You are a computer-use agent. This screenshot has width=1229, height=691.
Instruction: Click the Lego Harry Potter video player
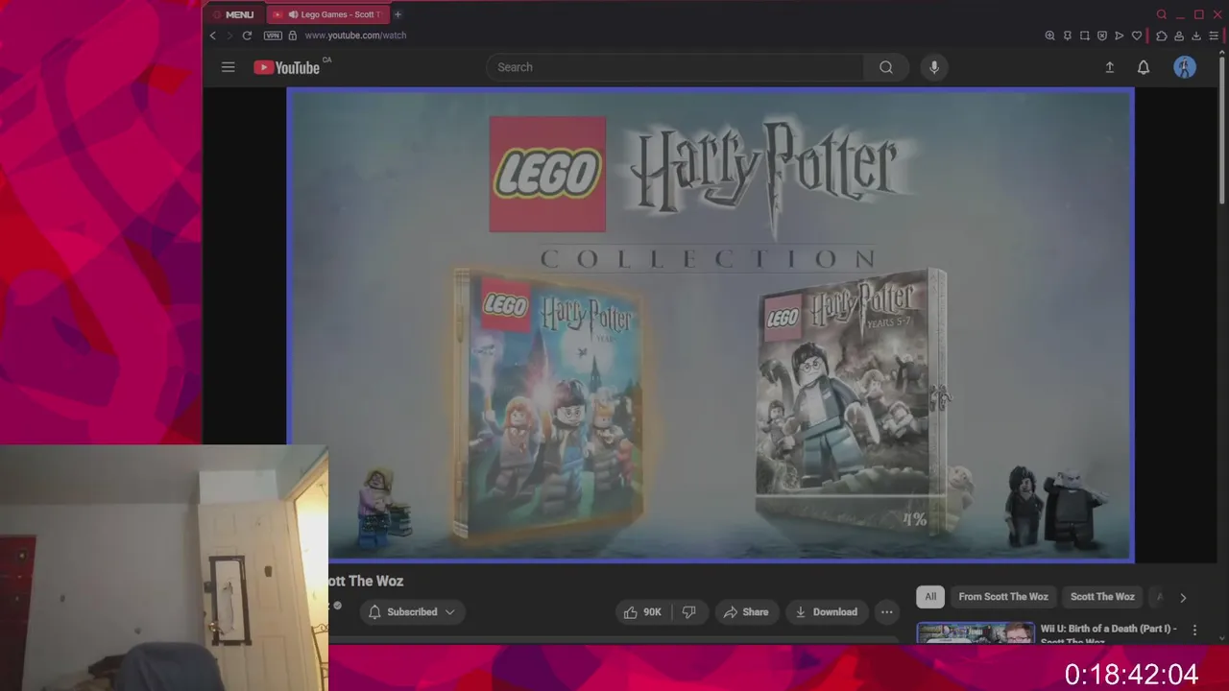(x=711, y=325)
